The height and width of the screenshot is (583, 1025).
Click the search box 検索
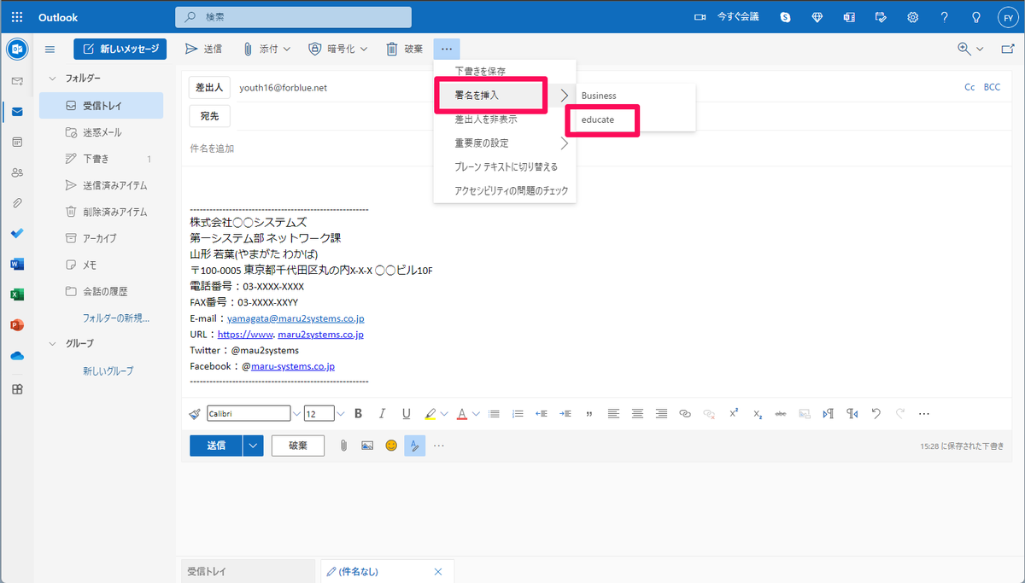coord(293,17)
